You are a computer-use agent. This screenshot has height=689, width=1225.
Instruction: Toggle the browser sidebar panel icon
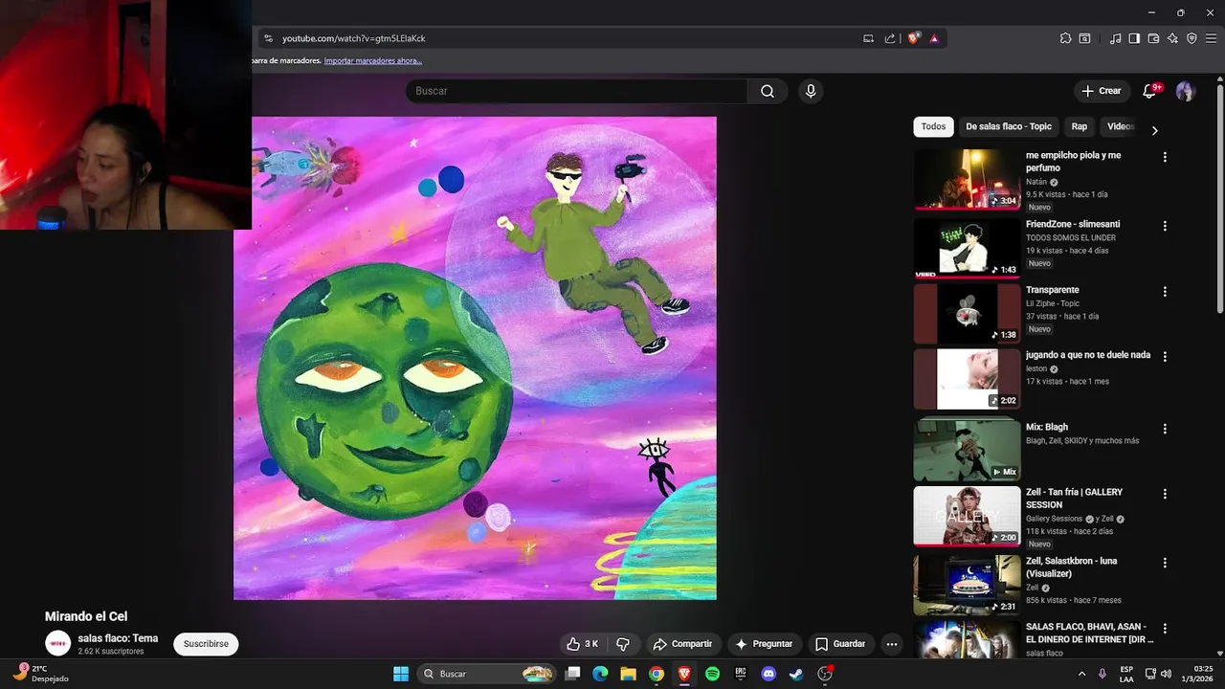(1134, 38)
